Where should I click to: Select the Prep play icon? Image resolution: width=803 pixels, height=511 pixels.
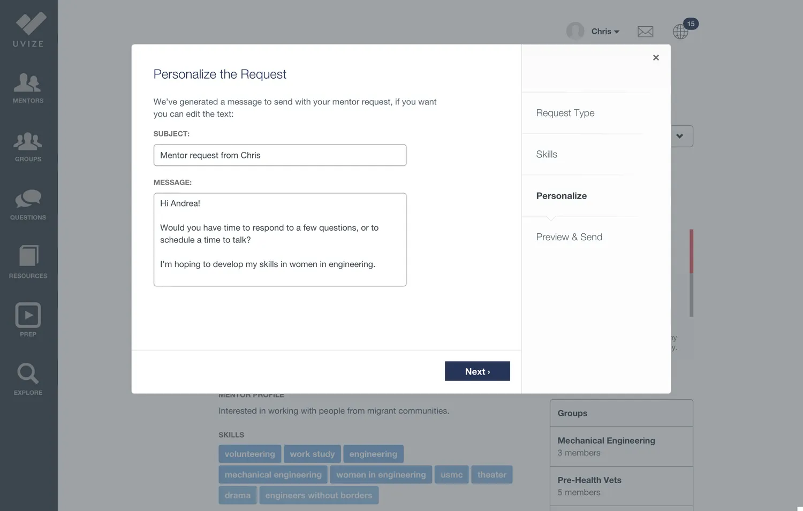coord(28,320)
